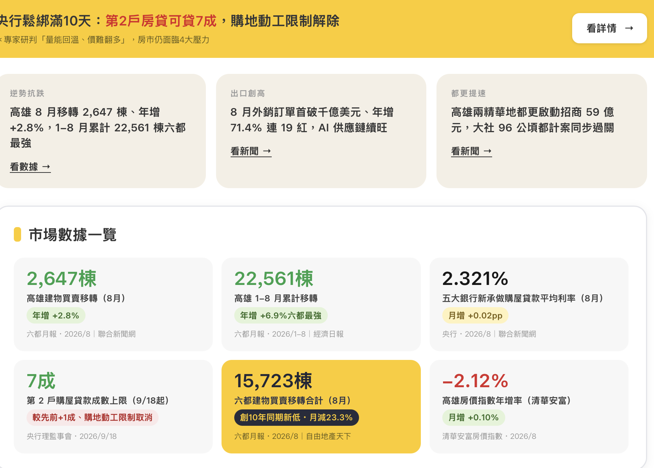Image resolution: width=654 pixels, height=468 pixels.
Task: Click source line 央行理監事會・2026/9/18
Action: 72,436
